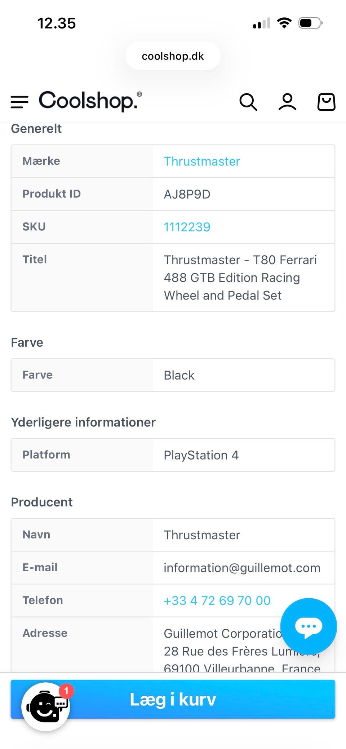Tap the product title text
346x749 pixels.
click(240, 278)
